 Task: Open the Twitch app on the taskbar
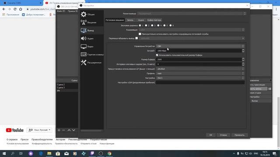click(92, 154)
